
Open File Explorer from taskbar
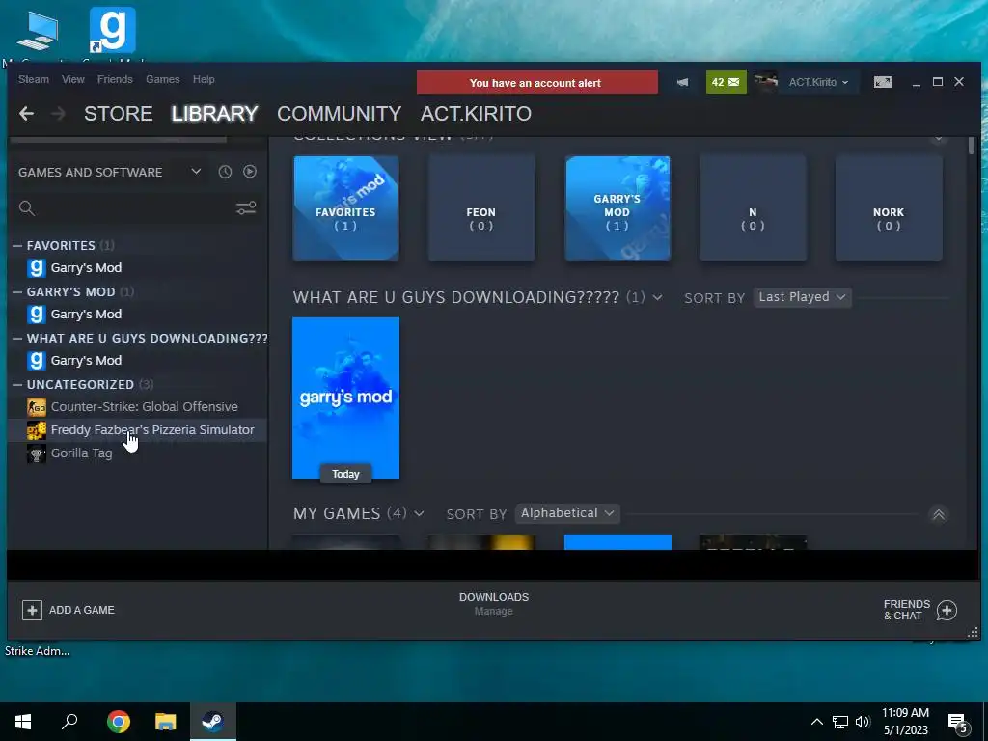(x=166, y=722)
